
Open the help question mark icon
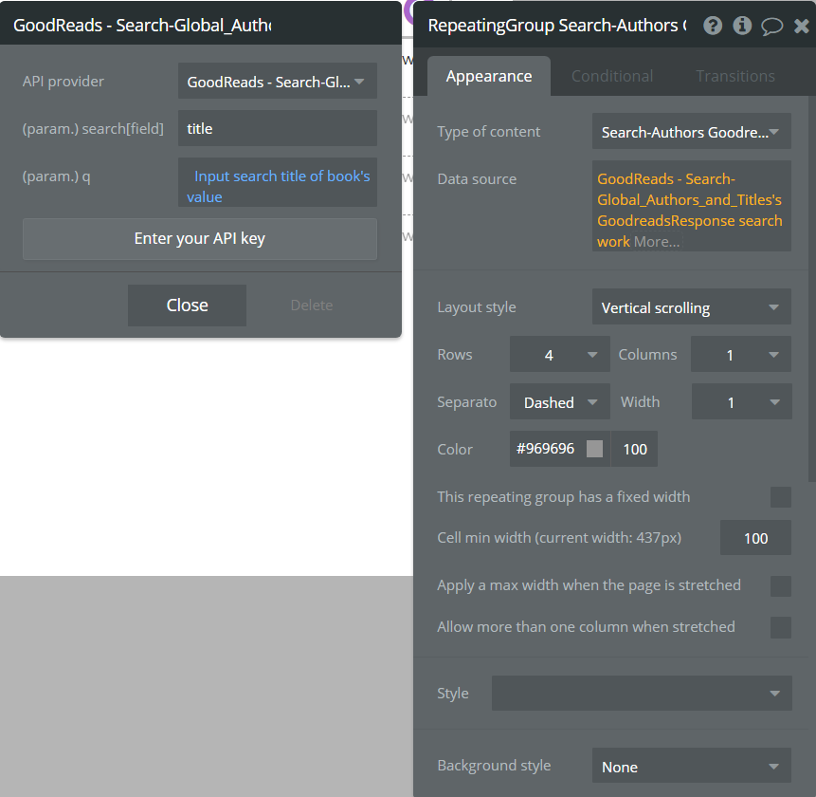coord(713,25)
